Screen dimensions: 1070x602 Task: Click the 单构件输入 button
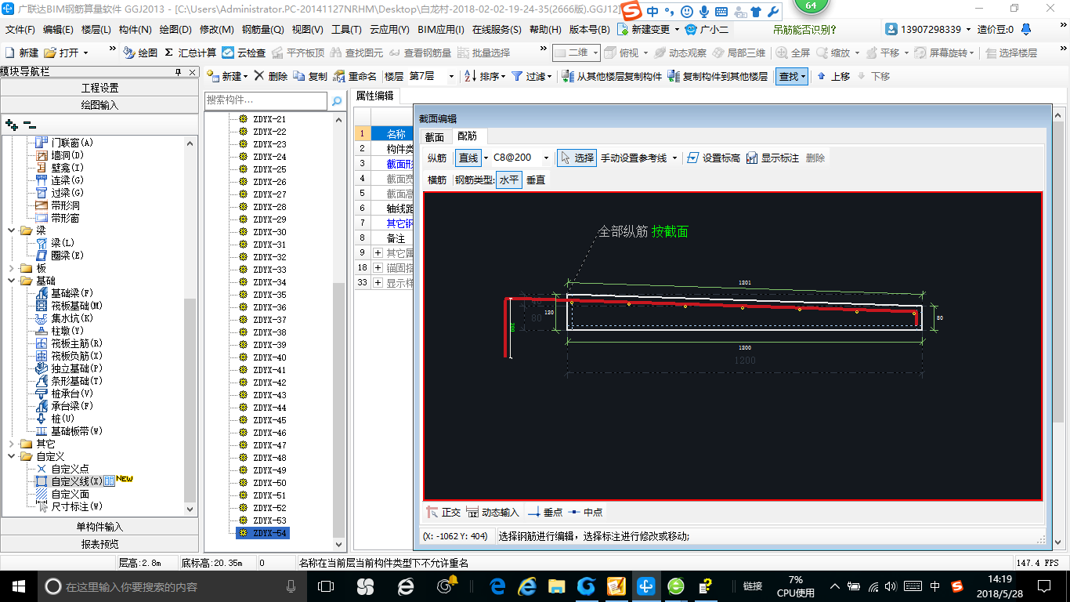coord(99,527)
